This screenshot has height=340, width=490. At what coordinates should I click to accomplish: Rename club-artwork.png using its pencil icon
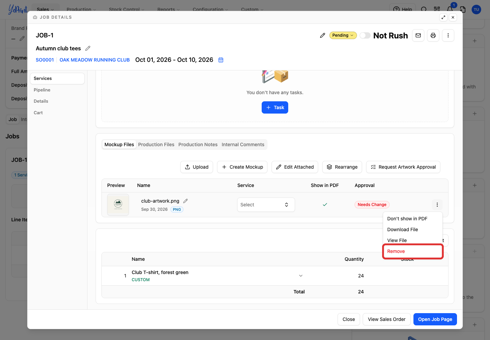point(185,201)
